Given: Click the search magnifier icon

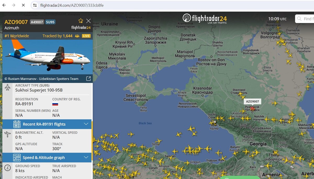Looking at the screenshot, I should tap(299, 19).
